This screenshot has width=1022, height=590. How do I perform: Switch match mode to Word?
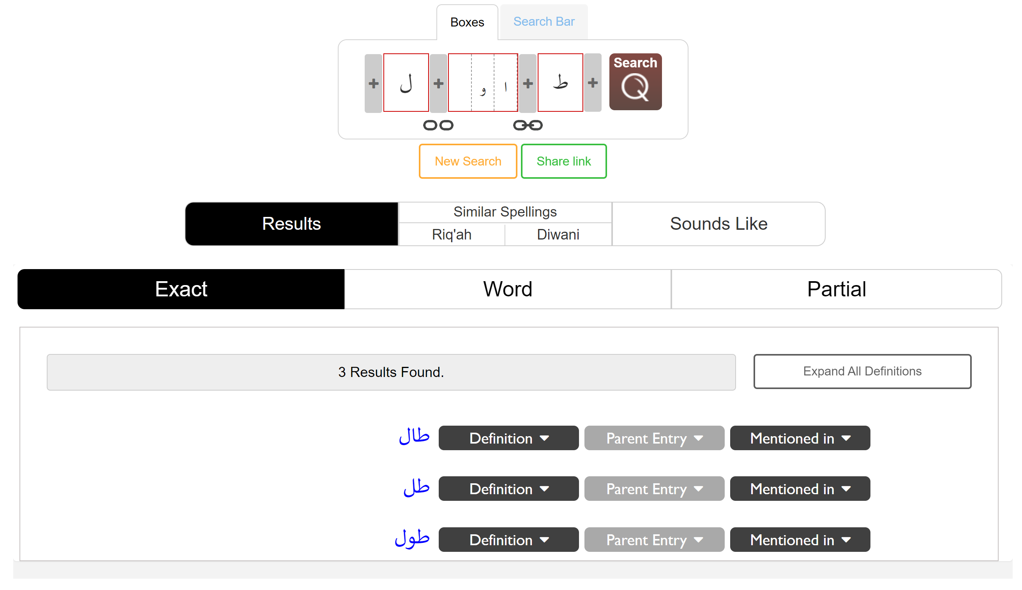pos(507,289)
